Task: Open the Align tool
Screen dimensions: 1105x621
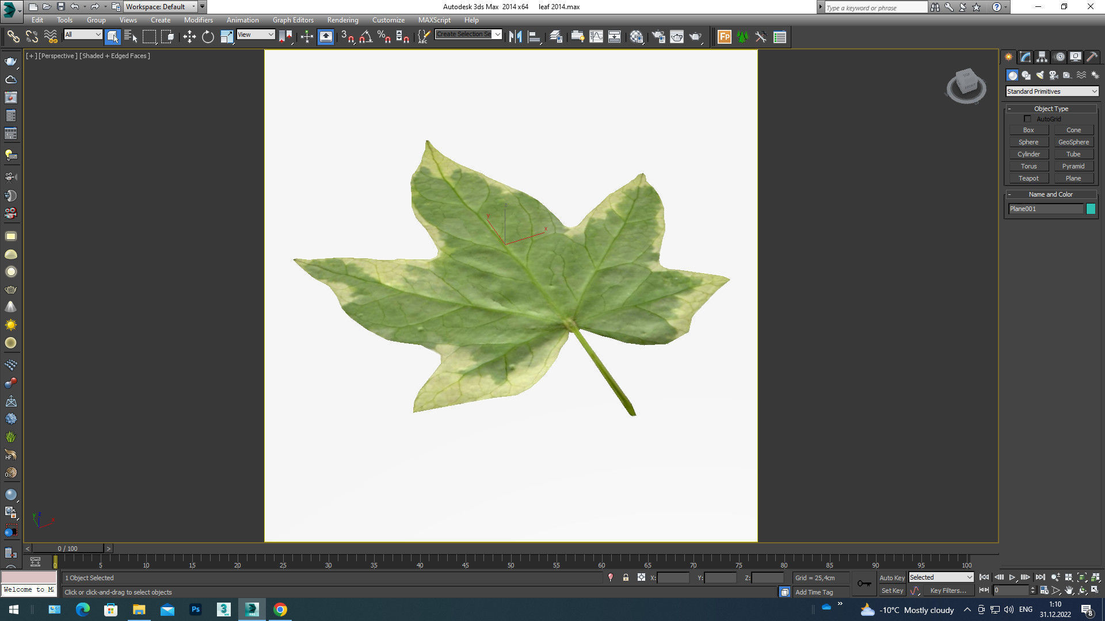Action: point(534,37)
